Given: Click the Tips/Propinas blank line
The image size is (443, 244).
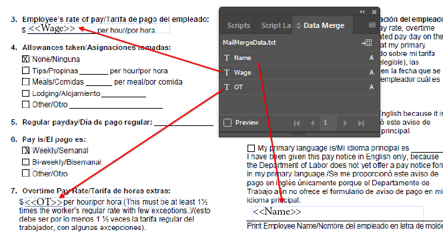Looking at the screenshot, I should [x=94, y=73].
